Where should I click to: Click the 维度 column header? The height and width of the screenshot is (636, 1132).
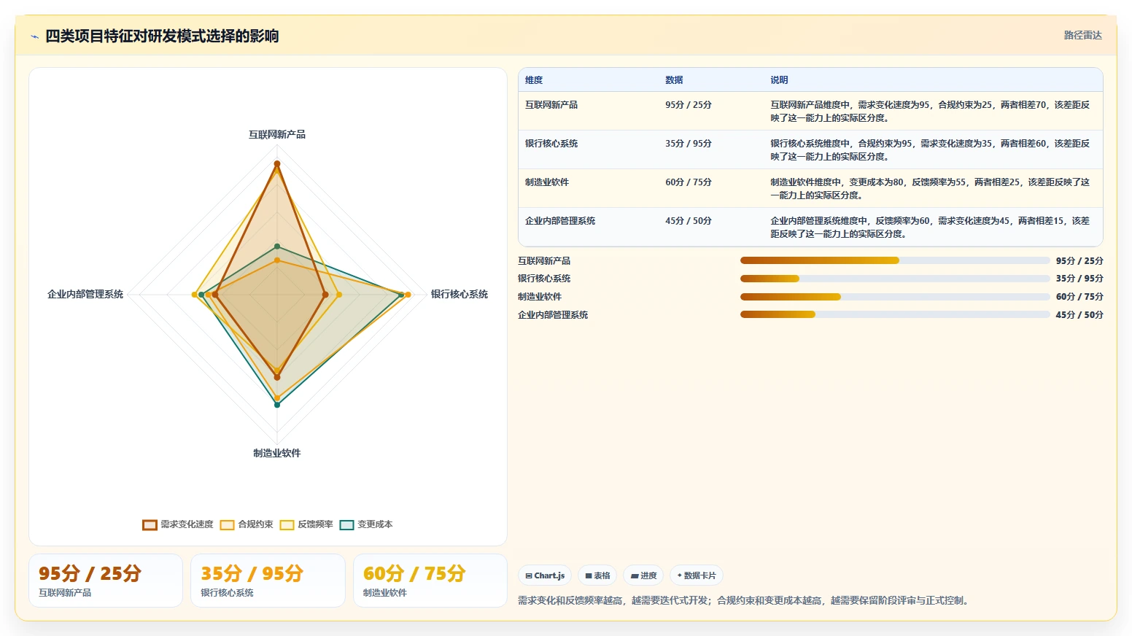[534, 80]
